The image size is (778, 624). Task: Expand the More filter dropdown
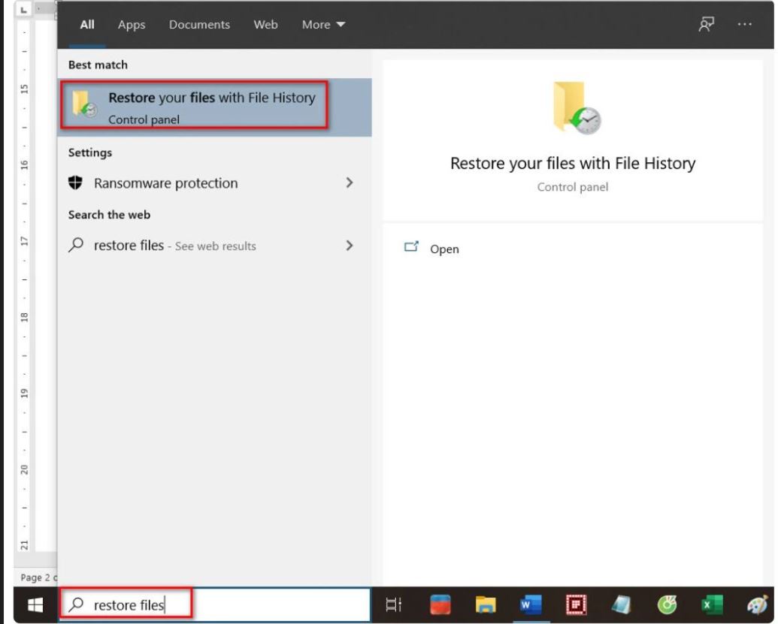pos(323,25)
